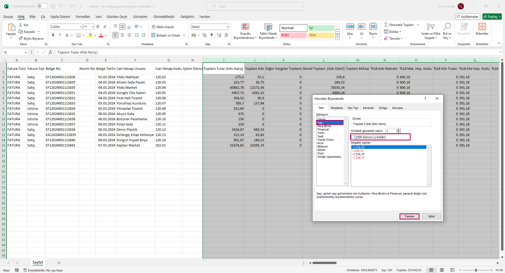This screenshot has height=273, width=505.
Task: Click the İptal button
Action: point(431,216)
